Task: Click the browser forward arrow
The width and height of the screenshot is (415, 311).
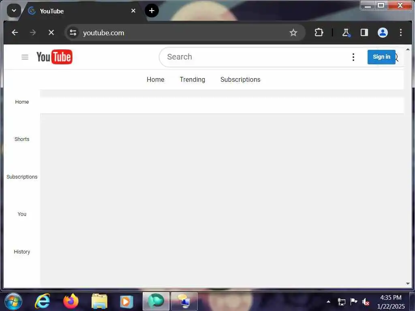Action: [x=33, y=32]
